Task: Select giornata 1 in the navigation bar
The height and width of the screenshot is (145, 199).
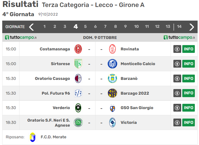Action: 45,27
